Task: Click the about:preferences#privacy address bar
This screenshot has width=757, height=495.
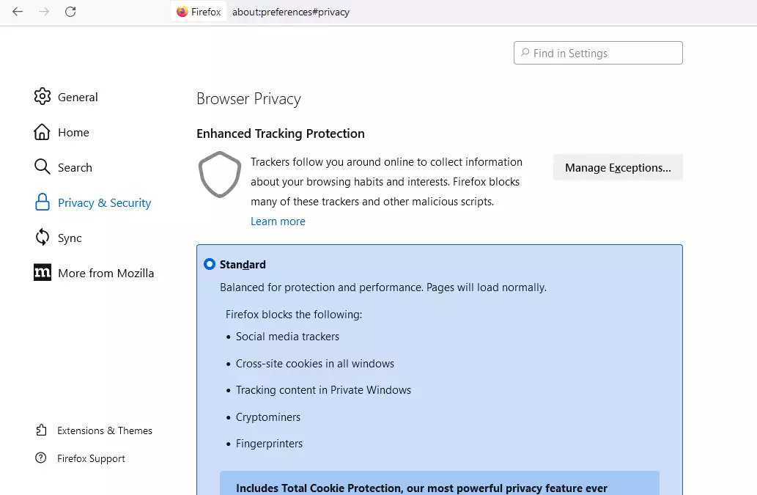Action: pos(291,12)
